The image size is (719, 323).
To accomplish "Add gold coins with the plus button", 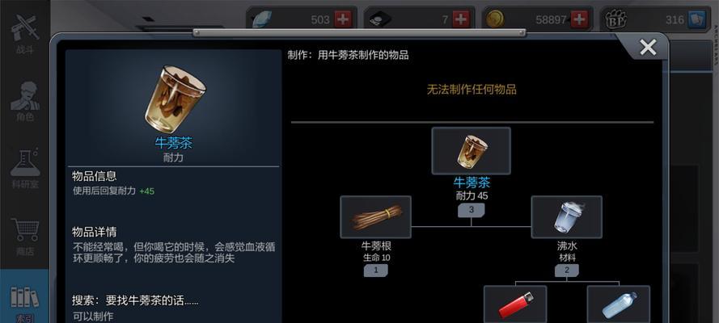I will coord(580,19).
